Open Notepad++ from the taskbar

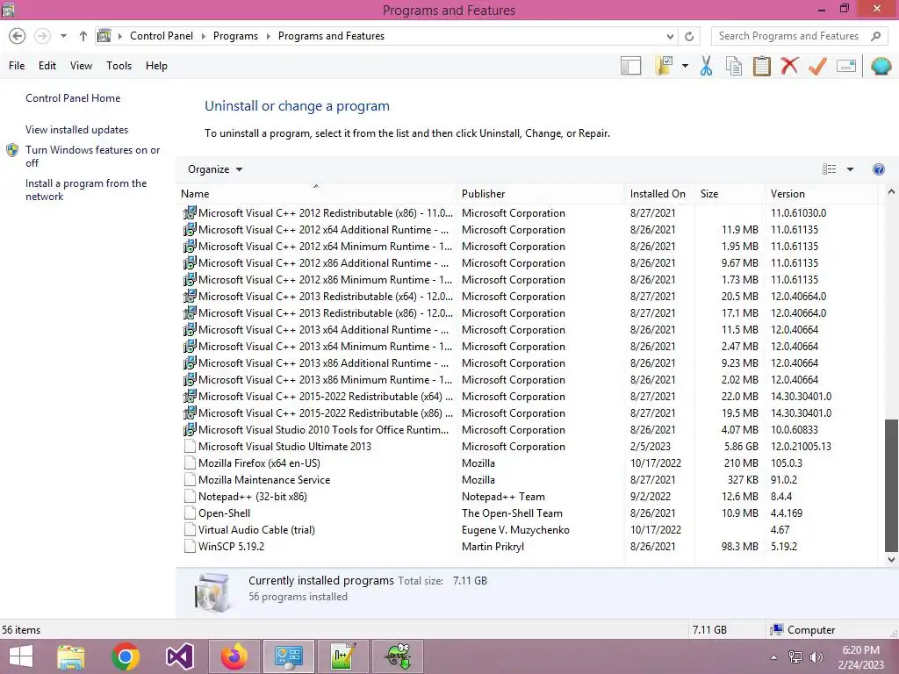[x=343, y=656]
